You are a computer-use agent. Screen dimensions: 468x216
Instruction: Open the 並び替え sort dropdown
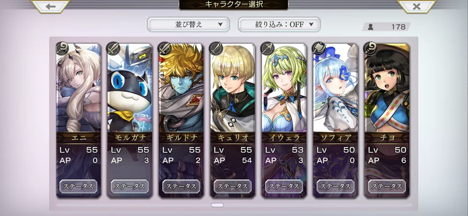click(x=188, y=24)
